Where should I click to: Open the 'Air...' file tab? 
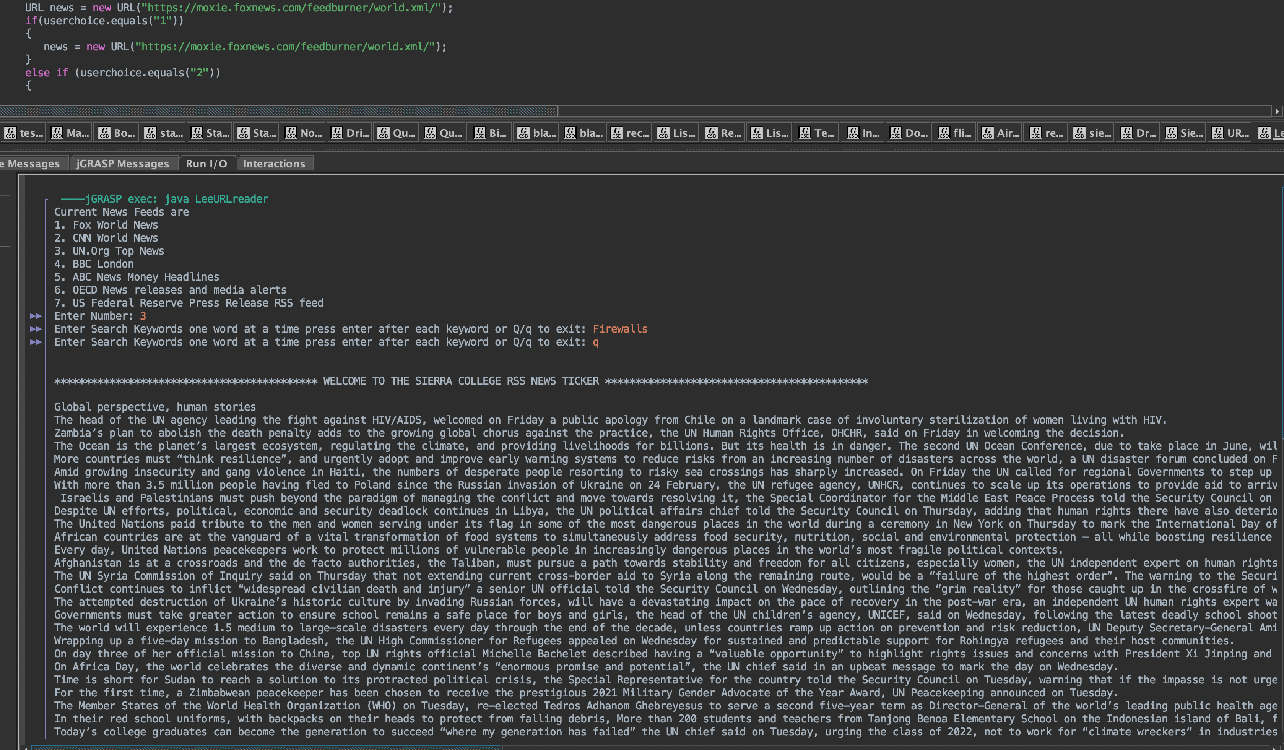[x=1001, y=133]
